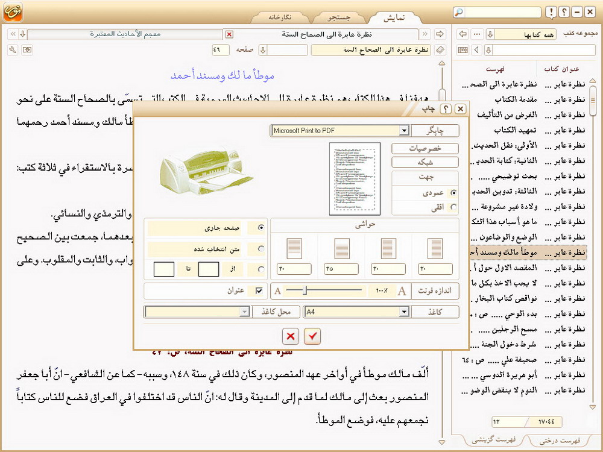Click the keyboard icon in the book panel
Image resolution: width=603 pixels, height=452 pixels.
coord(463,50)
